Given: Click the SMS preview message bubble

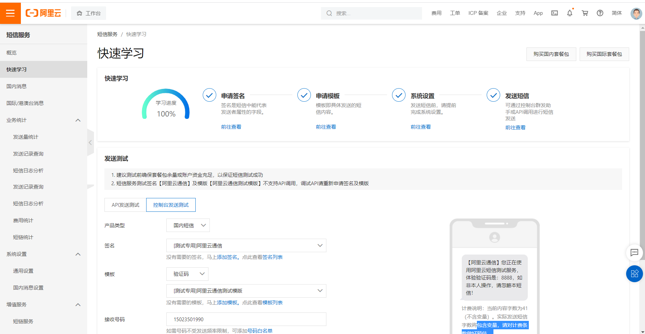Looking at the screenshot, I should pos(494,277).
